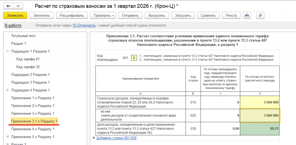The image size is (296, 145).
Task: Send report with the Отправить button
Action: (130, 16)
